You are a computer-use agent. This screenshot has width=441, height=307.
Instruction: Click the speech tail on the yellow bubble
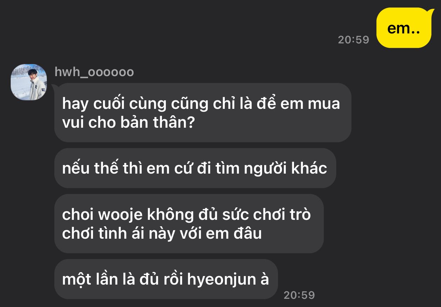[431, 12]
